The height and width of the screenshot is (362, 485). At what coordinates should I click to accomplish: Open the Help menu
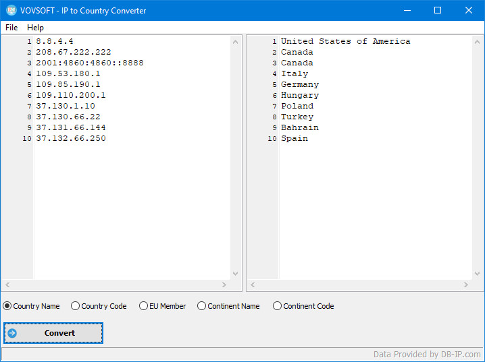[35, 28]
